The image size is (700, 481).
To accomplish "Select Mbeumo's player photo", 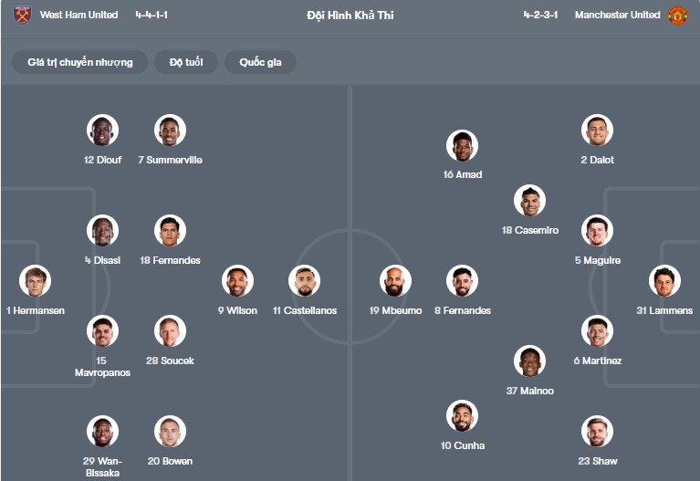I will click(395, 281).
